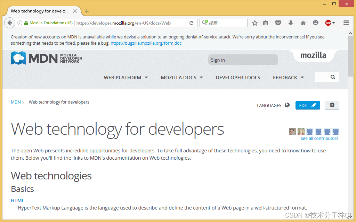Click the page vertical scrollbar thumb
This screenshot has height=222, width=356.
pos(350,56)
